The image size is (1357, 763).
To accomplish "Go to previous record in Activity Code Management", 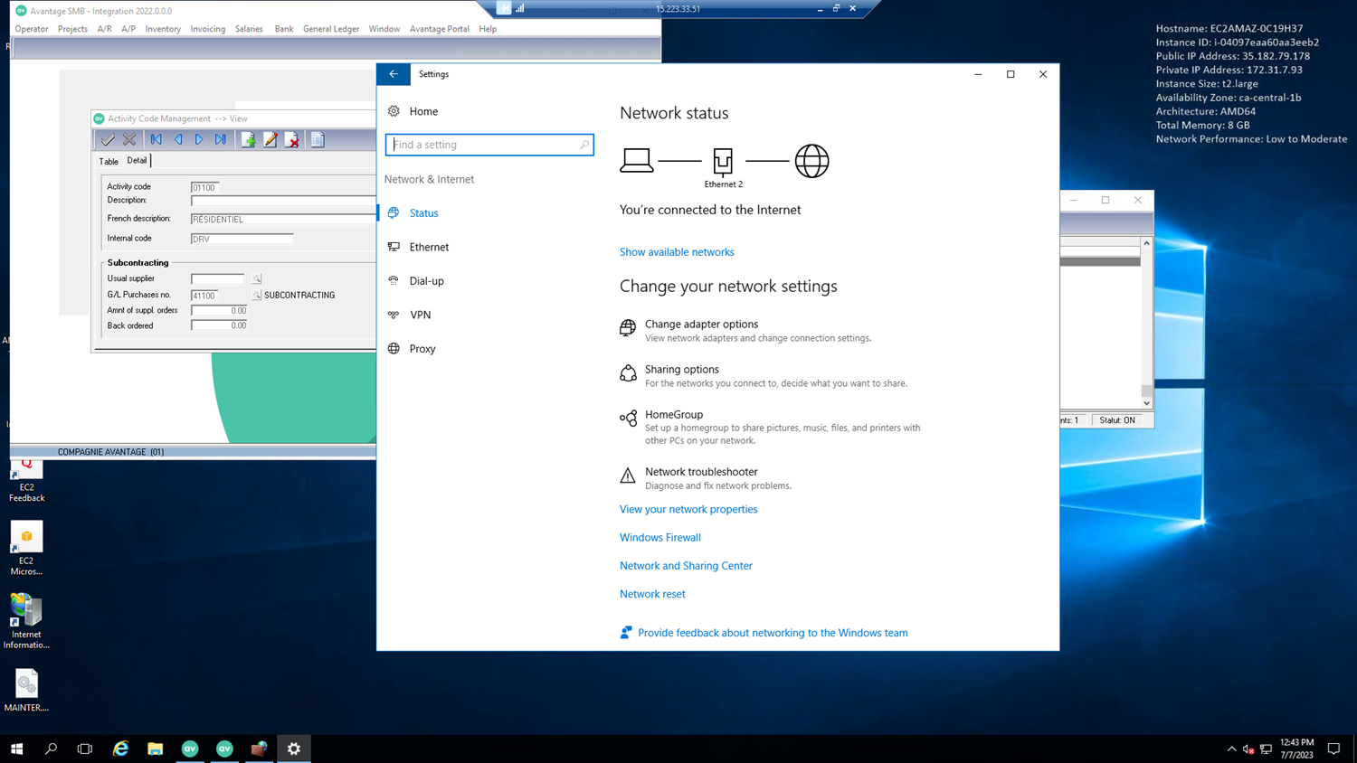I will pyautogui.click(x=177, y=140).
